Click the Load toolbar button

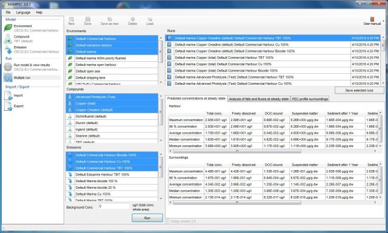point(150,21)
